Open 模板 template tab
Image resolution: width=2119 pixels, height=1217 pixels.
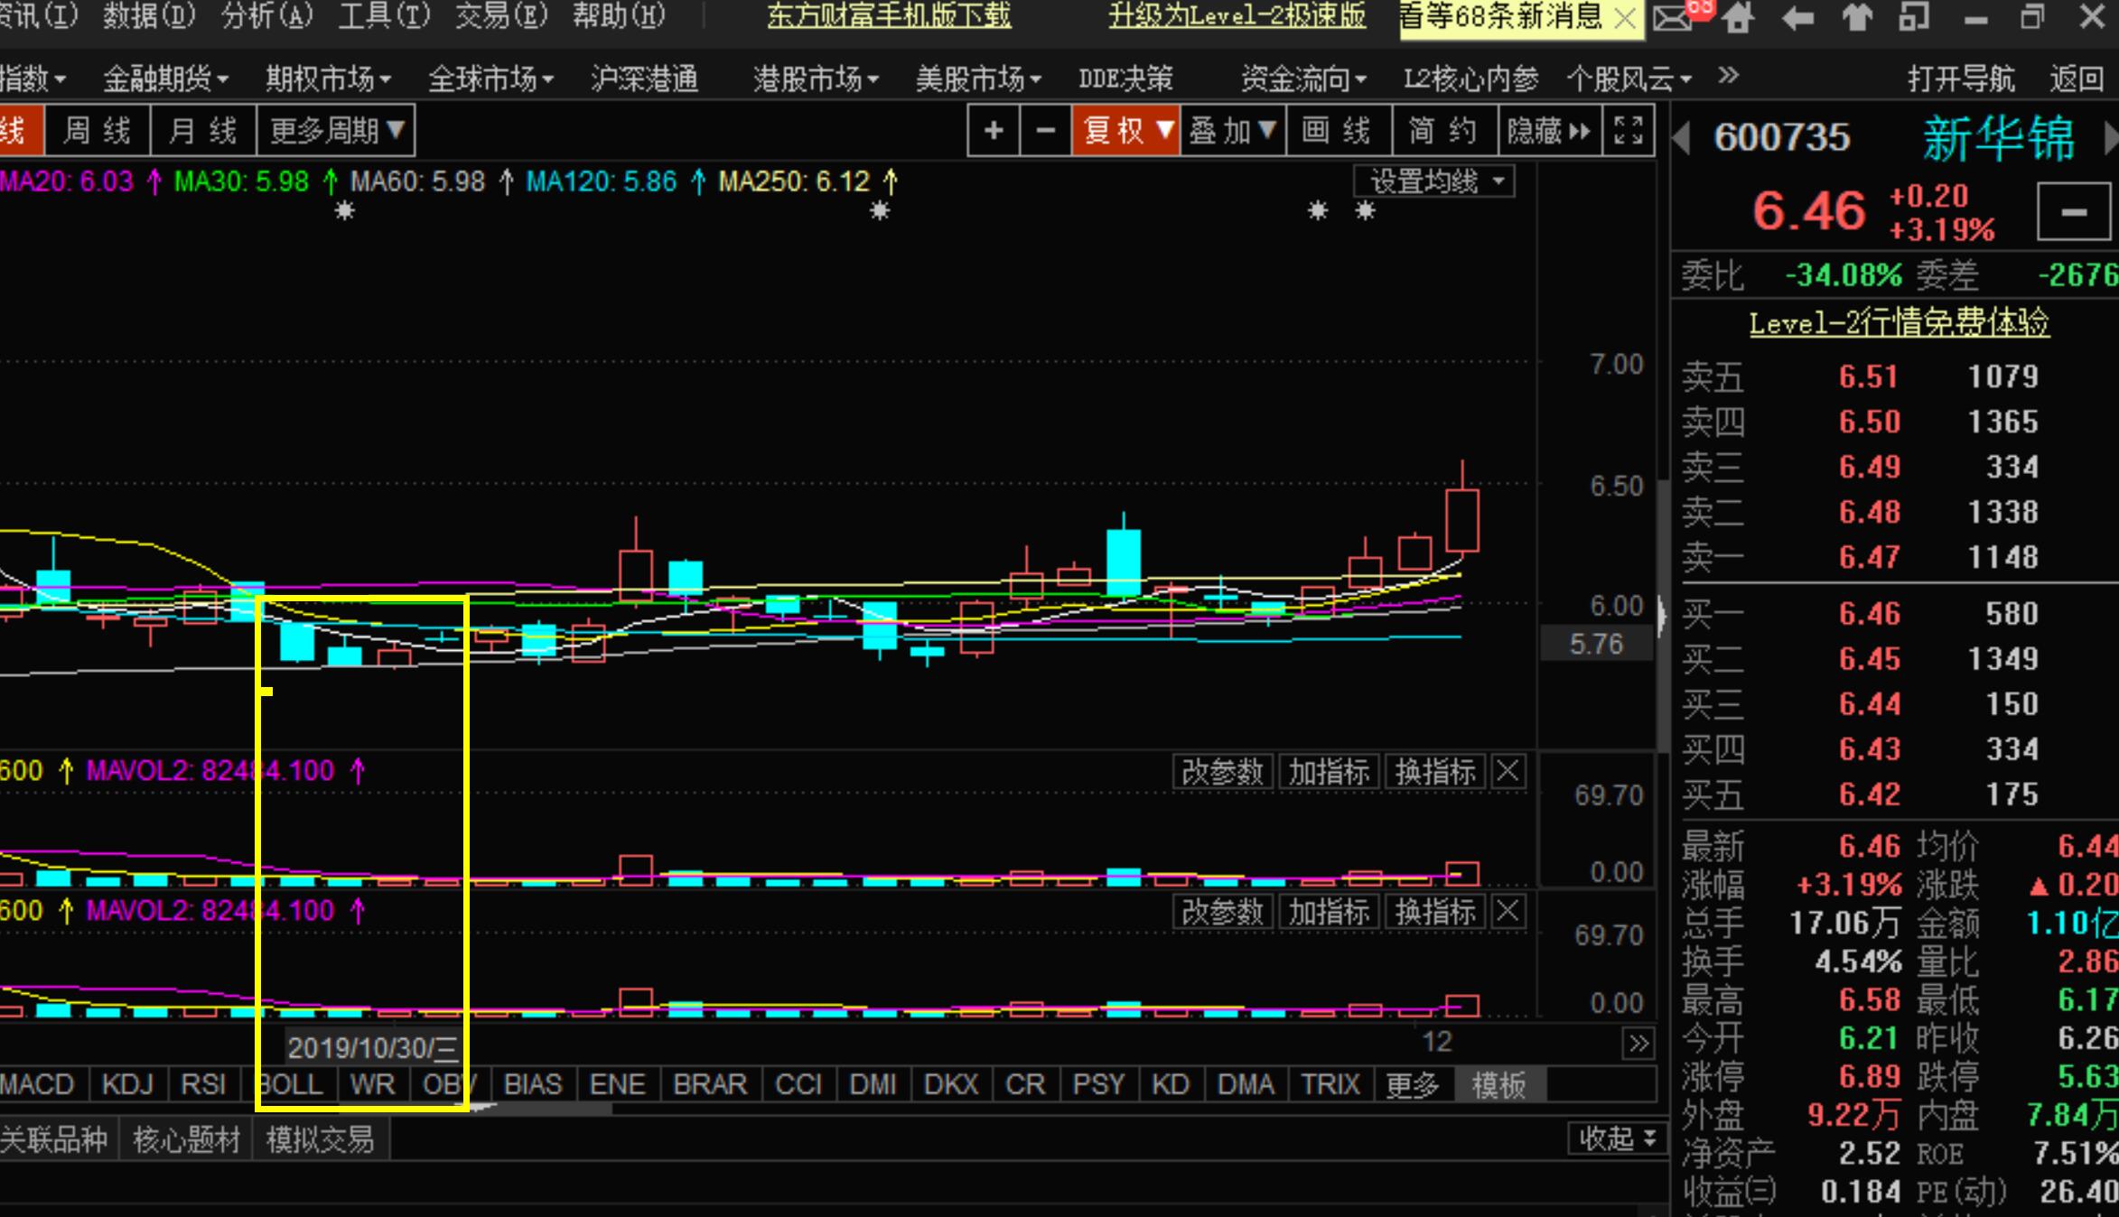(x=1499, y=1084)
